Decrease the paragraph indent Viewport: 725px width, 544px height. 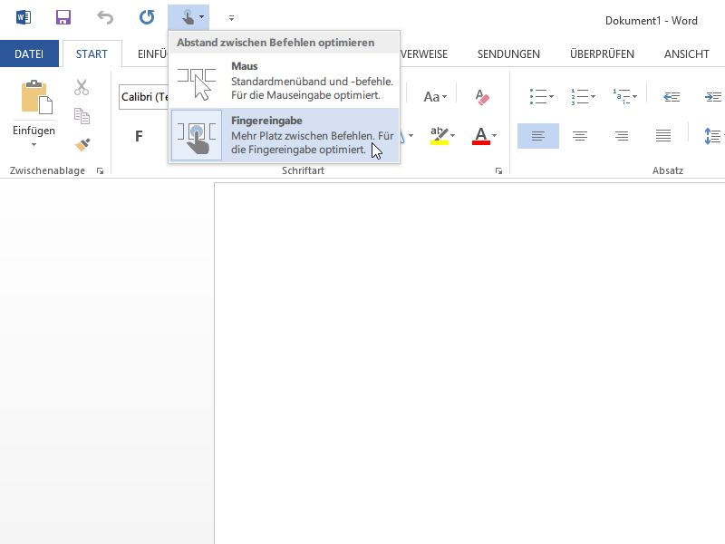[x=672, y=97]
